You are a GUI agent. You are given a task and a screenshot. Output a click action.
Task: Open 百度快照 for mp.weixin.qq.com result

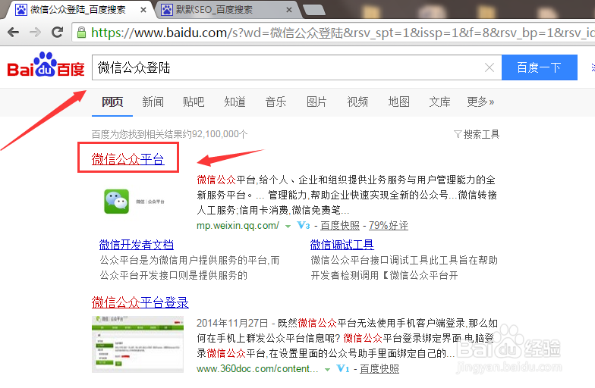click(x=340, y=226)
